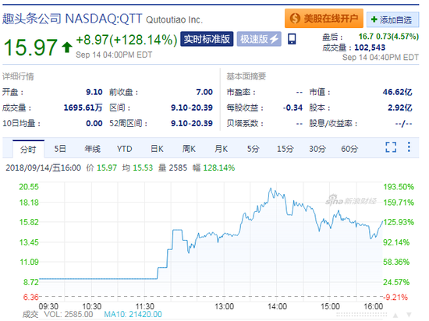
Task: Click the 股息/收益率 label
Action: coord(333,123)
